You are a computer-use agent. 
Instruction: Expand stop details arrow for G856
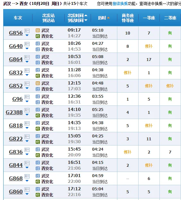pyautogui.click(x=27, y=35)
